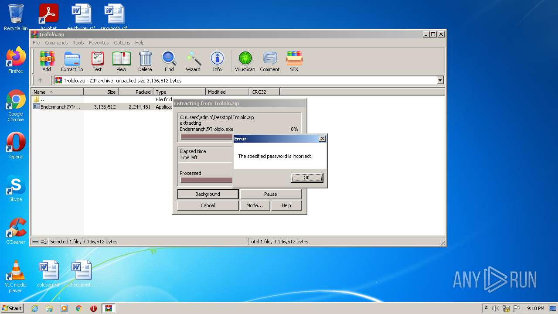Sort by Size column header
The height and width of the screenshot is (314, 558).
pyautogui.click(x=101, y=92)
